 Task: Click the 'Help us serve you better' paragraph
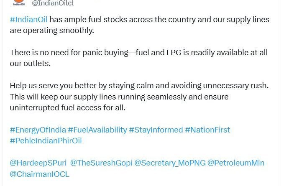(x=139, y=97)
